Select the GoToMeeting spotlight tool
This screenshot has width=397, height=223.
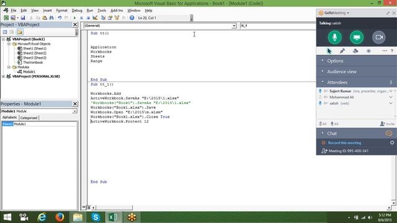pos(368,51)
